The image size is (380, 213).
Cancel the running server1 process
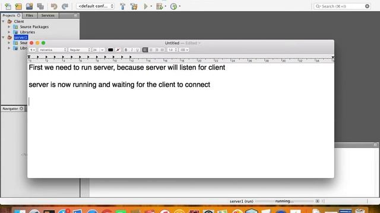317,201
